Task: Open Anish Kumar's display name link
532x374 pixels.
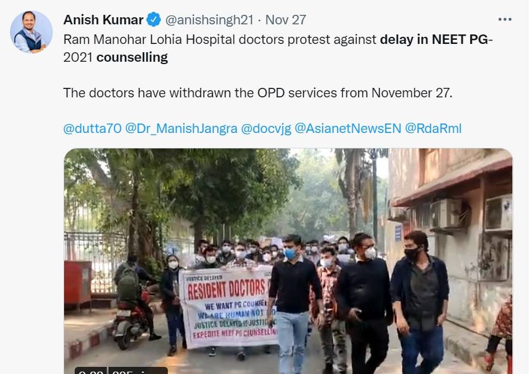Action: pyautogui.click(x=103, y=20)
